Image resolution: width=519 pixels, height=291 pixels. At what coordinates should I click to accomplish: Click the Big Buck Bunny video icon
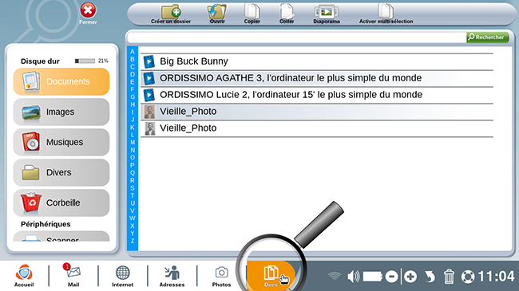[149, 61]
